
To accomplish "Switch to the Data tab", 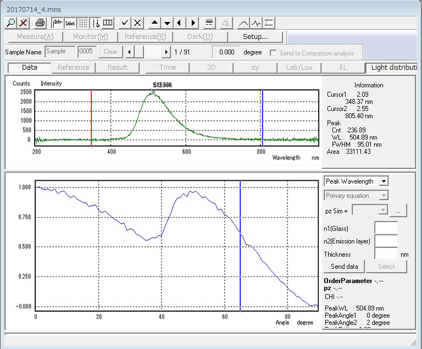I will pos(29,68).
